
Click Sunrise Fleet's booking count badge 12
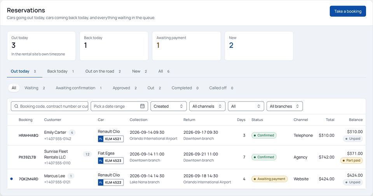pyautogui.click(x=87, y=154)
